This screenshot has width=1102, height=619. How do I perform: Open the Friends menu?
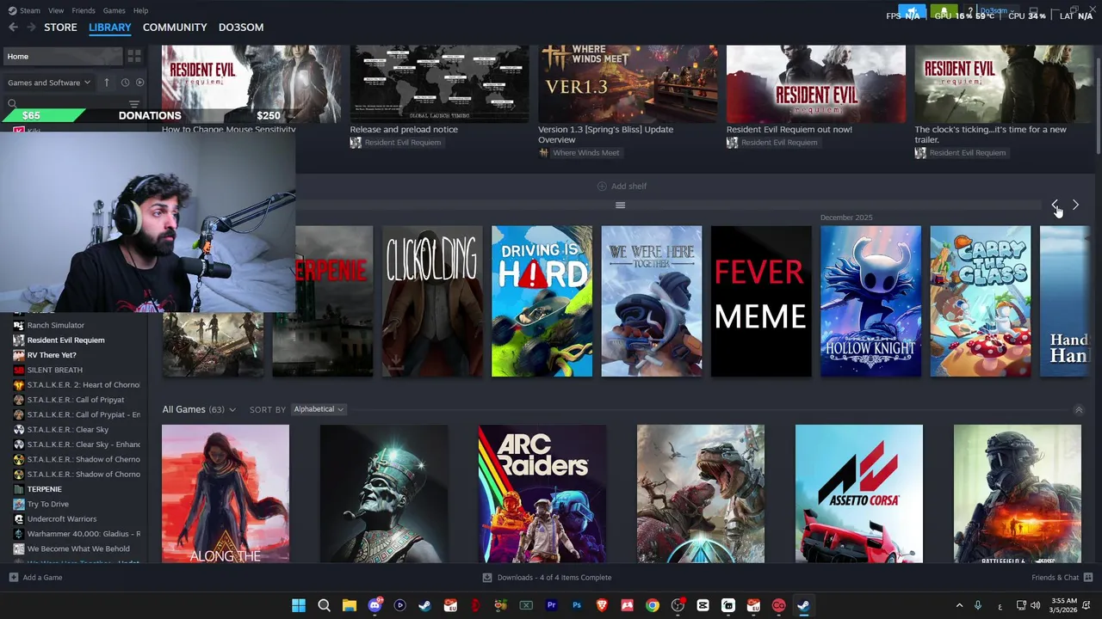tap(84, 10)
